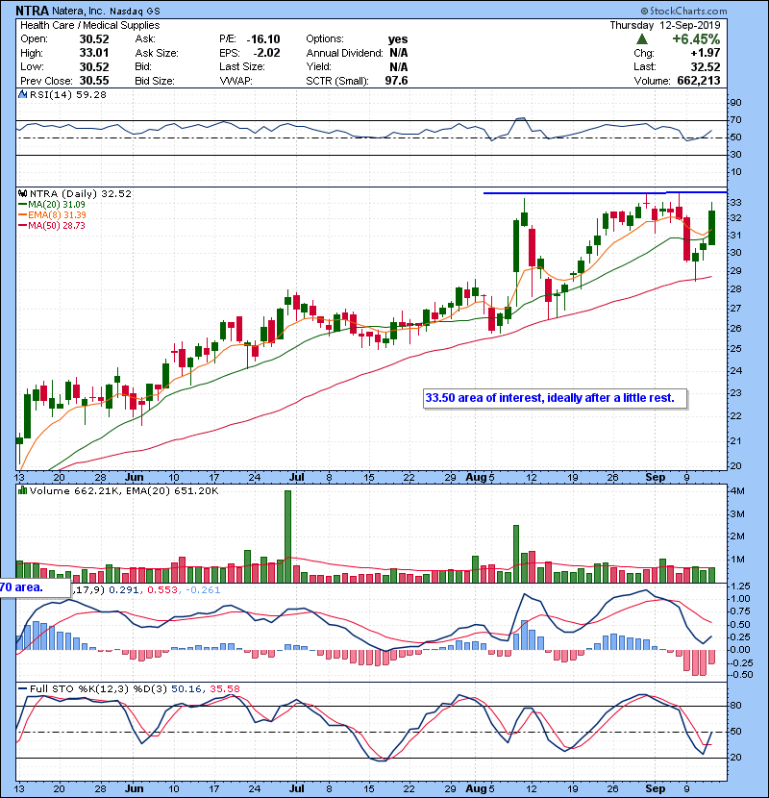Click the RSI(14) 59.28 panel label
Viewport: 769px width, 798px height.
coord(67,94)
